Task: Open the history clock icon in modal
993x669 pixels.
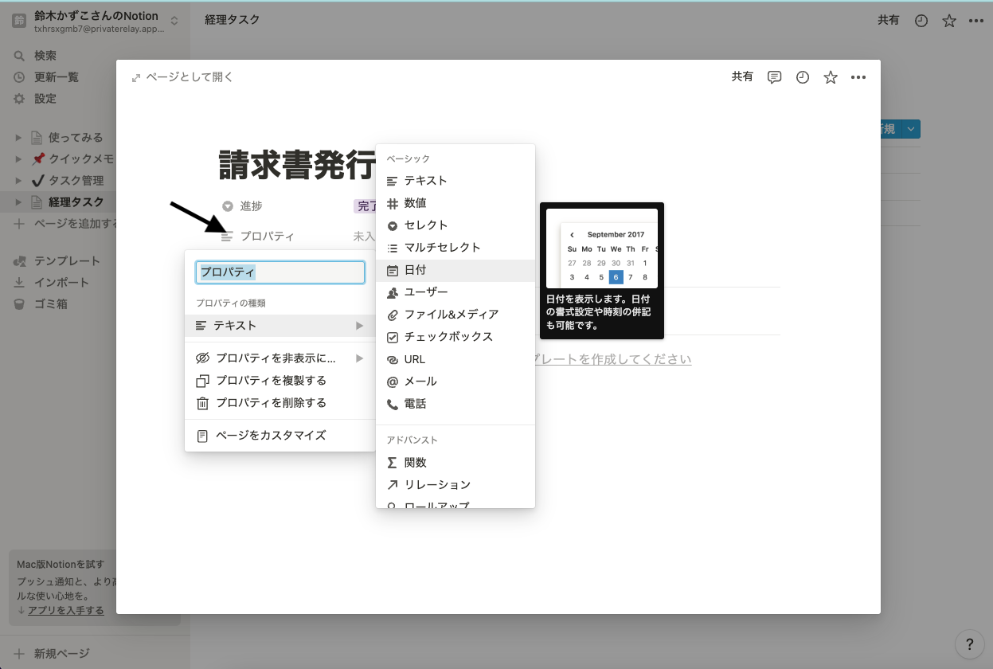Action: [803, 77]
